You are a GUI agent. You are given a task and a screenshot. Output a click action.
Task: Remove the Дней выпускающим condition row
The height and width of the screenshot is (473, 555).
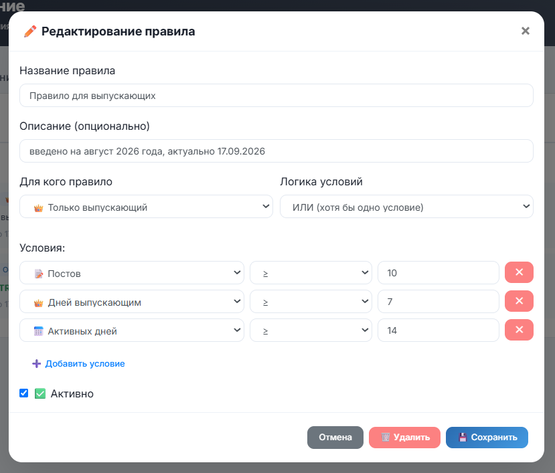point(519,301)
